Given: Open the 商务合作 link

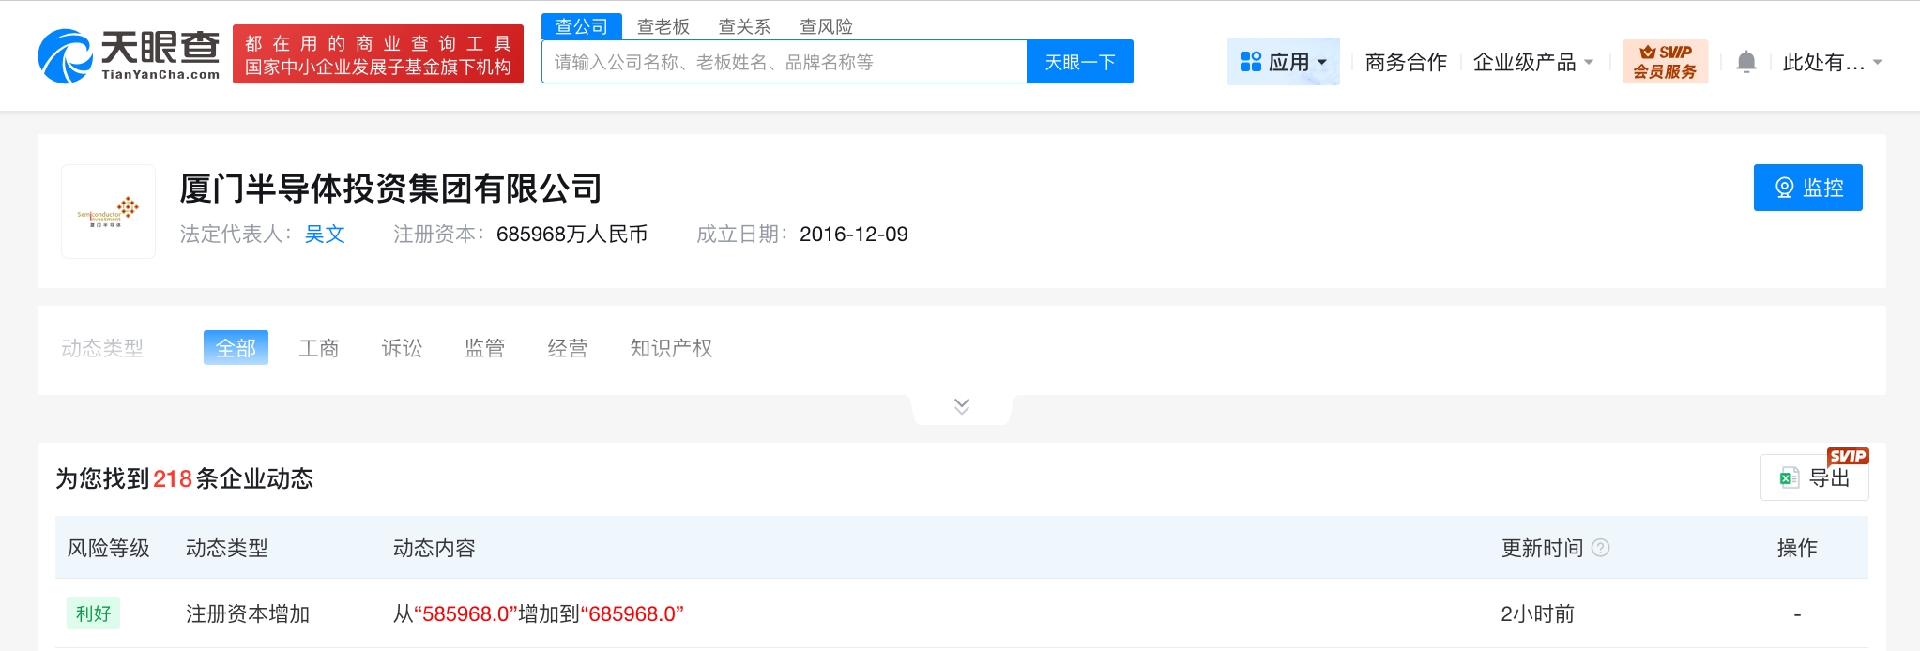Looking at the screenshot, I should (x=1406, y=62).
